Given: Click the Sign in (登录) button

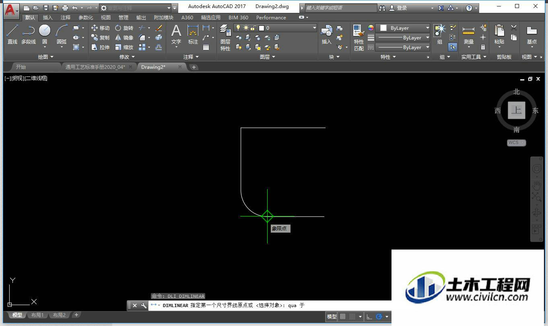Looking at the screenshot, I should click(398, 8).
